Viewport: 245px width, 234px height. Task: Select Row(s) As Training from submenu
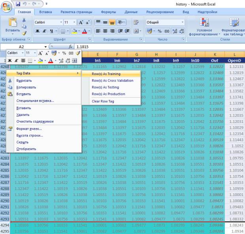pyautogui.click(x=106, y=74)
